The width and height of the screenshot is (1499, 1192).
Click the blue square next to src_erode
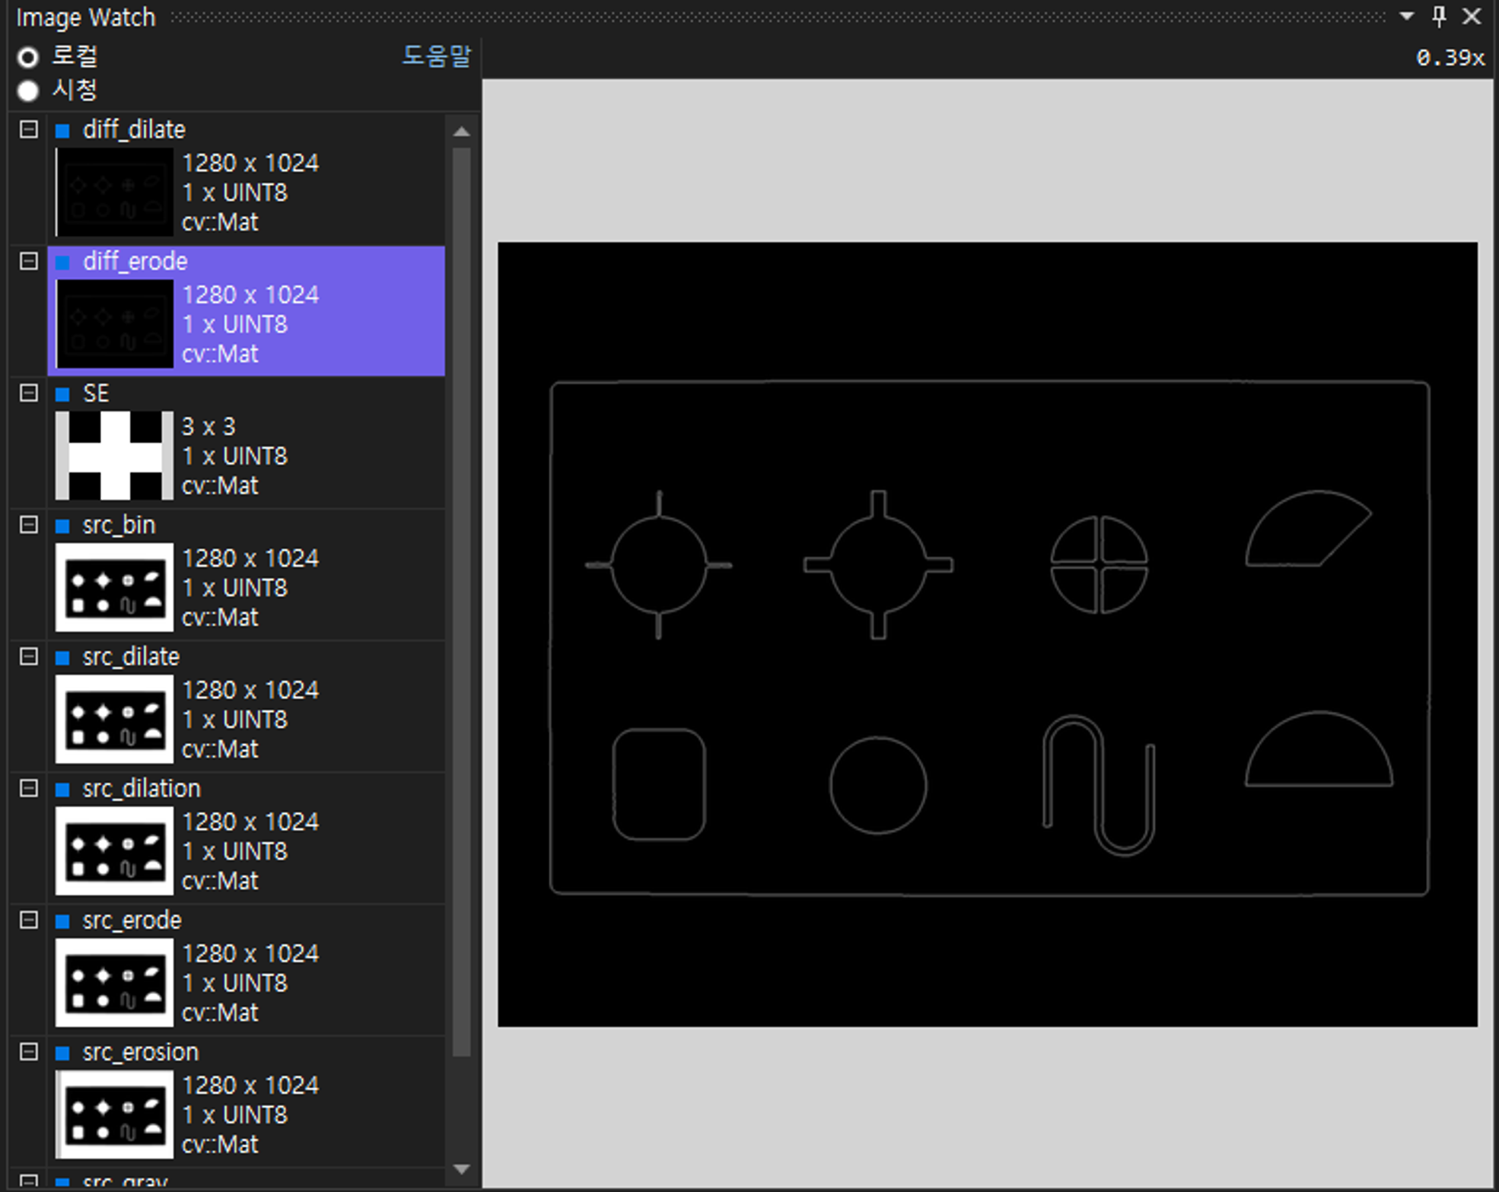(63, 921)
